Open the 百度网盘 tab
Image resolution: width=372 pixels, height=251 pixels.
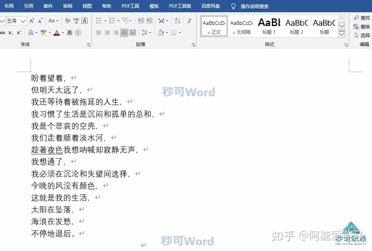click(211, 6)
